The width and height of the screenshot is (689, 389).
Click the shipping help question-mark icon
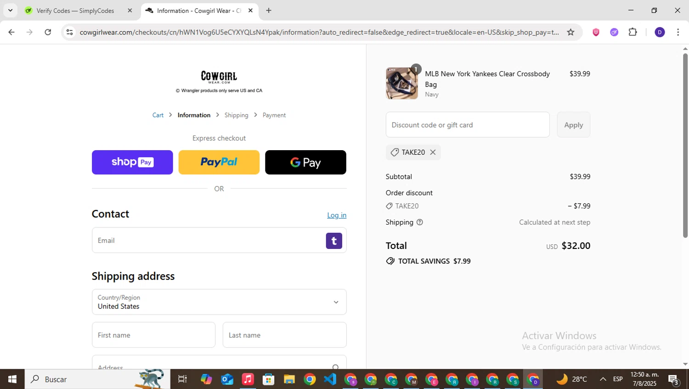(x=419, y=222)
